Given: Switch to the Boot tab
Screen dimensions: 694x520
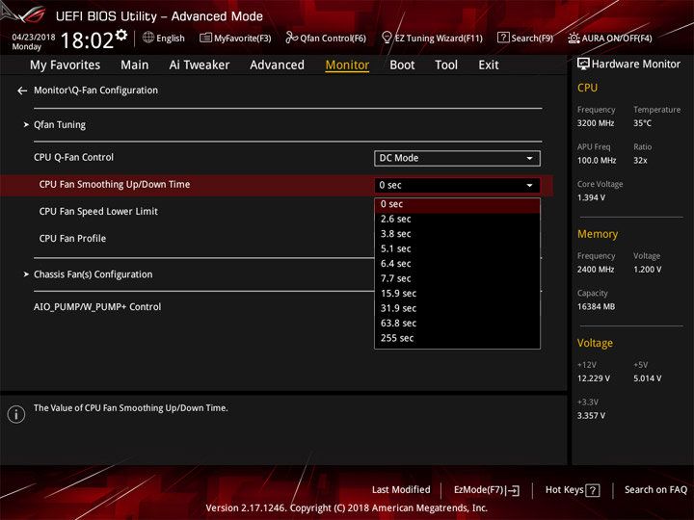Looking at the screenshot, I should point(402,65).
